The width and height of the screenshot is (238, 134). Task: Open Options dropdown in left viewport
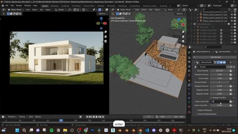pos(103,14)
